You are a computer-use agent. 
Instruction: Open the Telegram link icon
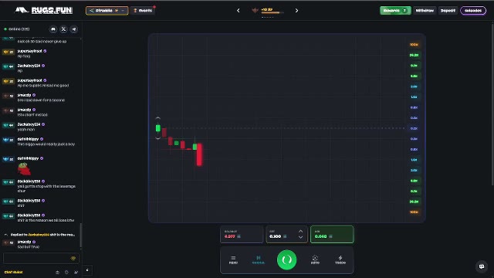74,29
